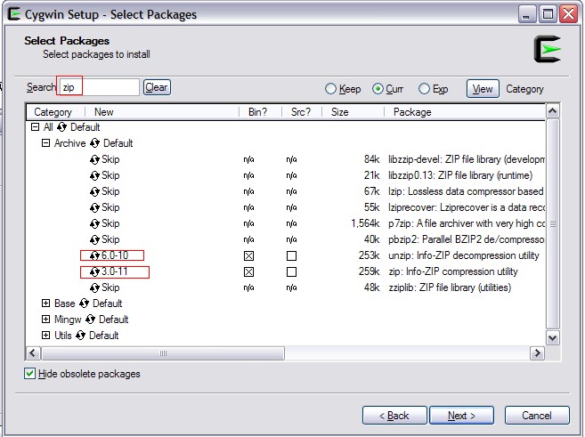Click the Category column header

click(55, 112)
